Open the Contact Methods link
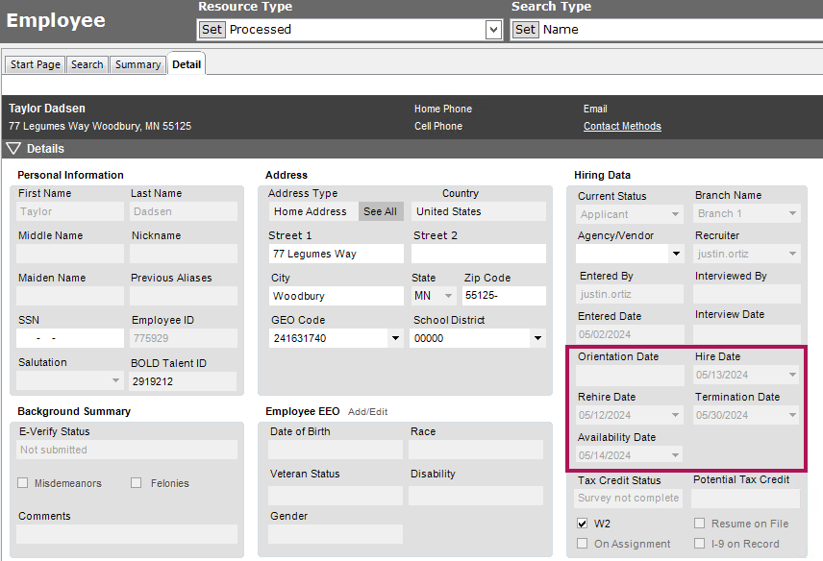823x561 pixels. pos(622,127)
